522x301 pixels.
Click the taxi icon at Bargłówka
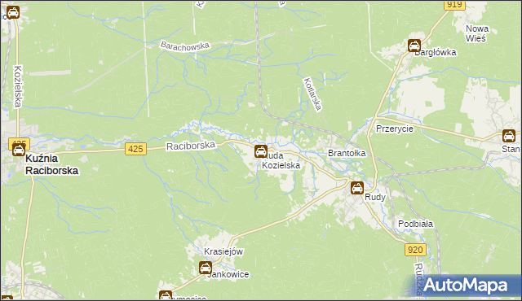(414, 46)
